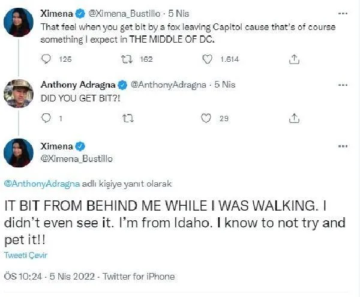Share Anthony Adragna's tweet
The height and width of the screenshot is (297, 360).
click(295, 119)
